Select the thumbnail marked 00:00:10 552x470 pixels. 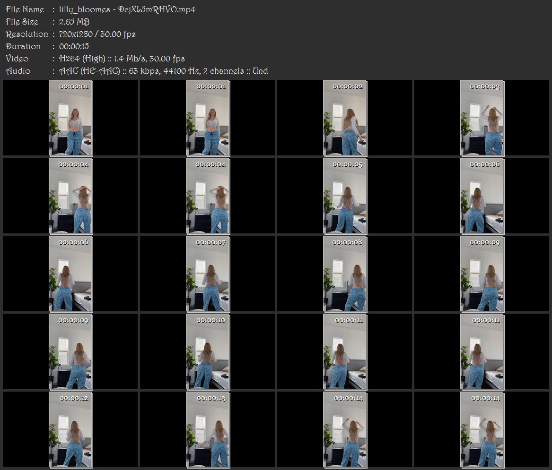[x=208, y=352]
